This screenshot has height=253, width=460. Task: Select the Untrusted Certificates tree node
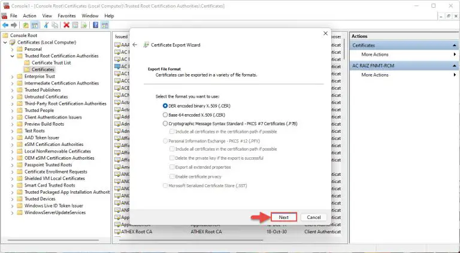click(46, 97)
